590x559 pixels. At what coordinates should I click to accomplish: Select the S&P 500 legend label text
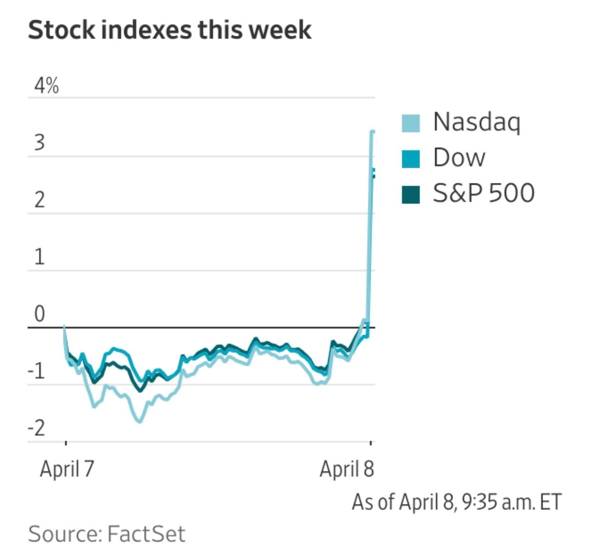pos(483,193)
